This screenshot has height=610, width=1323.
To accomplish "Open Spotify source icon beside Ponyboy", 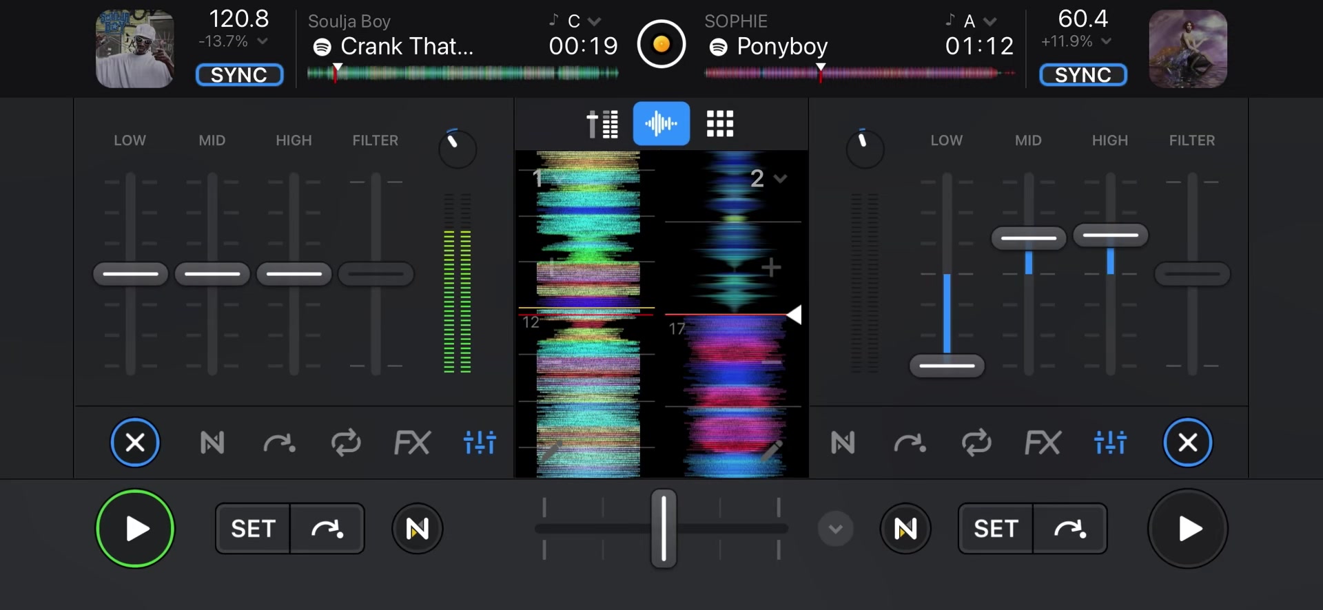I will [x=719, y=47].
